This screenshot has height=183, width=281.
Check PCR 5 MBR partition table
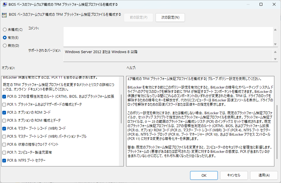click(x=4, y=136)
